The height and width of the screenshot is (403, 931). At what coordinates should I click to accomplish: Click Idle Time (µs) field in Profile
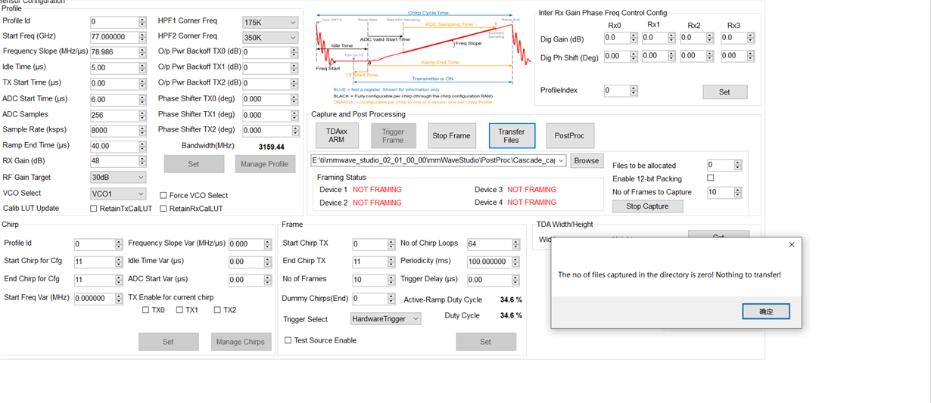click(x=114, y=68)
